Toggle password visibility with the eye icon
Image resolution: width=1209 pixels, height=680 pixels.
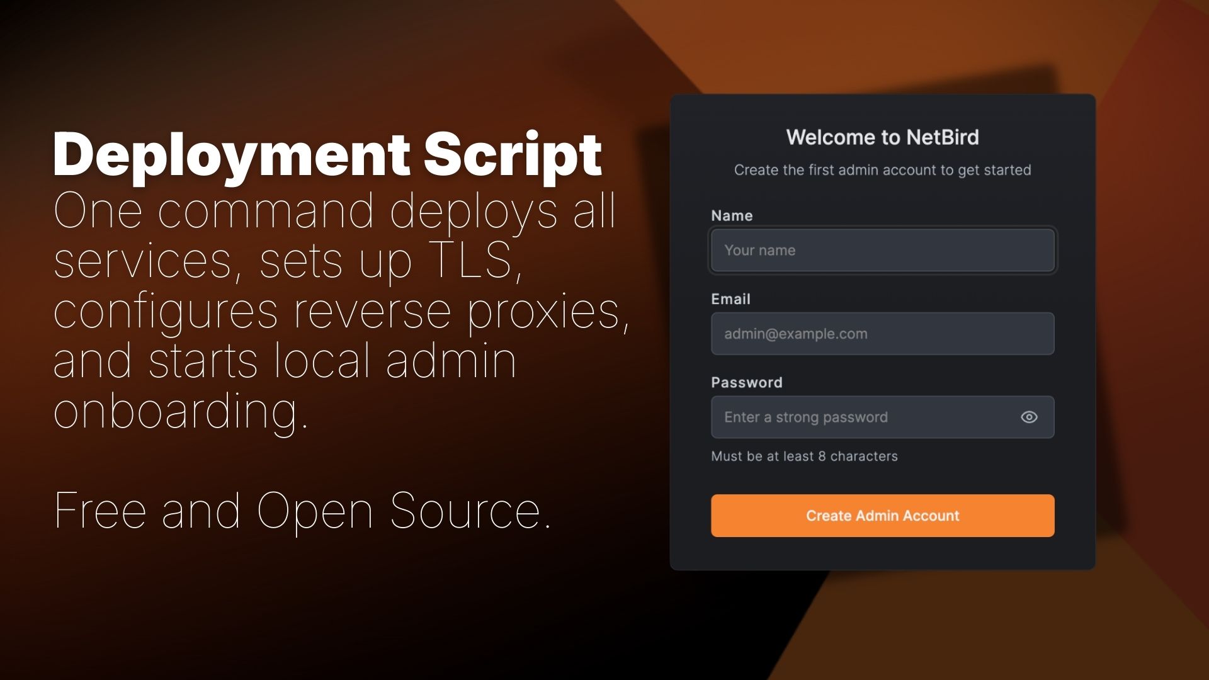(x=1029, y=417)
